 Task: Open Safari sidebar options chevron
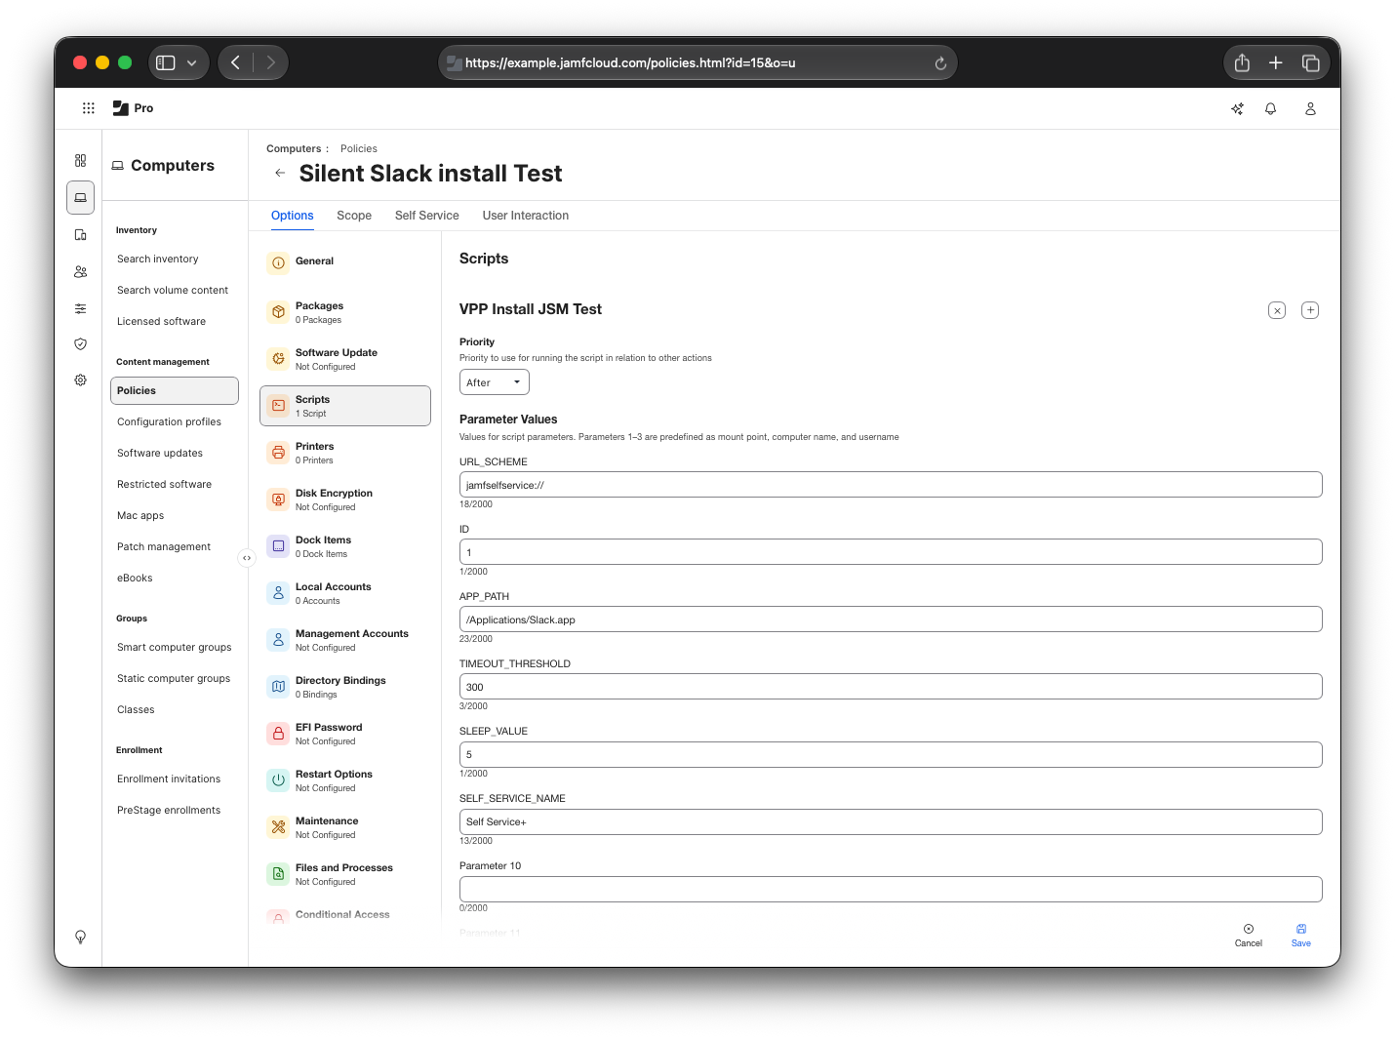(192, 62)
